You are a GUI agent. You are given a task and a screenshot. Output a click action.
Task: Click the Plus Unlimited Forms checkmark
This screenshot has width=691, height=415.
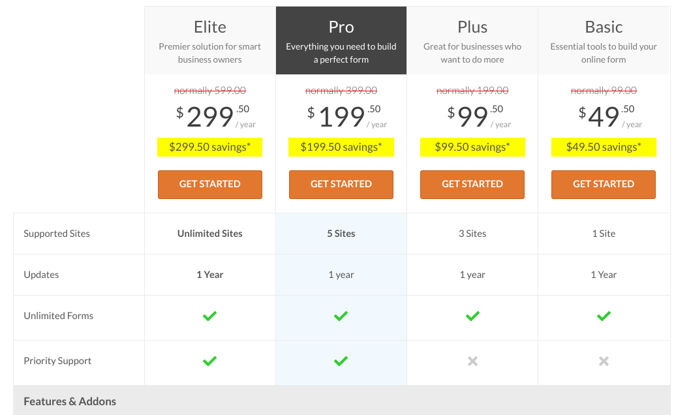pos(472,316)
